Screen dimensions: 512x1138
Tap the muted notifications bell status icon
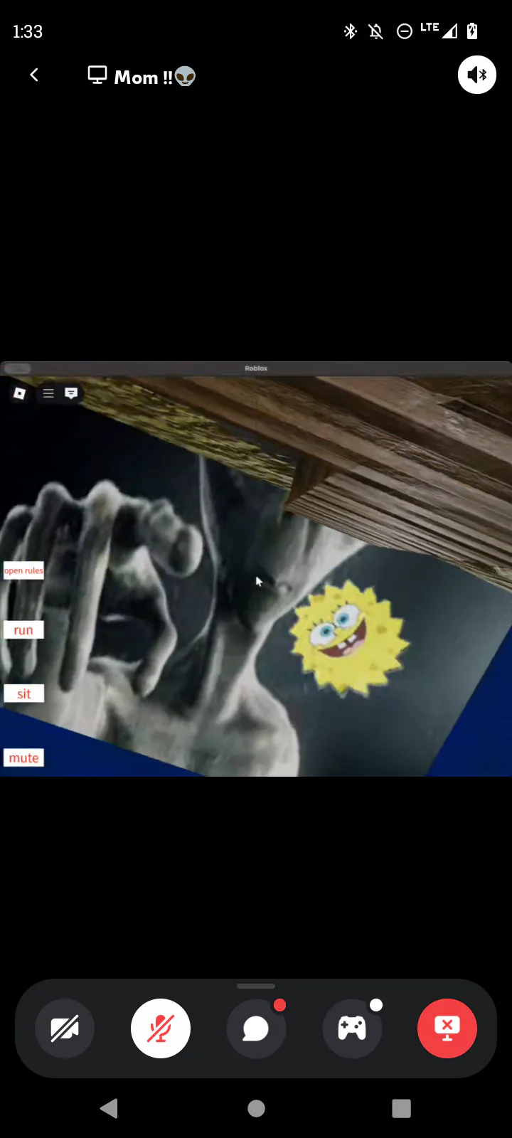376,31
